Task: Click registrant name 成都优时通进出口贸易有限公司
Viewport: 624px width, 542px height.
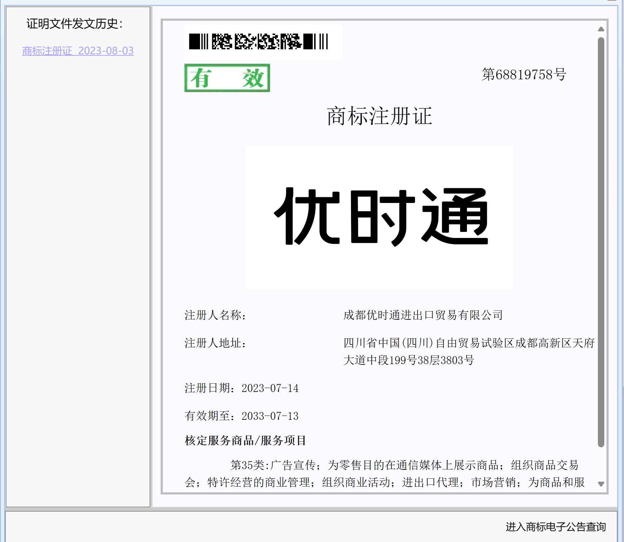Action: click(x=423, y=315)
